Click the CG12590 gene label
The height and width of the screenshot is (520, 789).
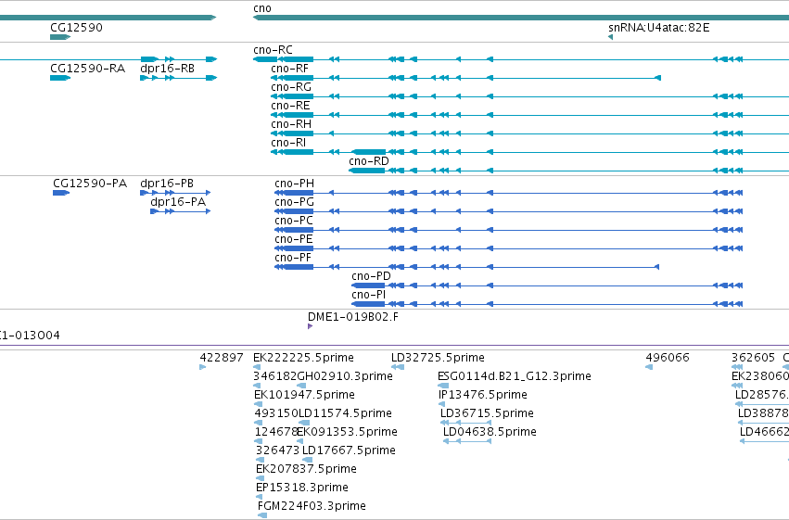[x=76, y=28]
